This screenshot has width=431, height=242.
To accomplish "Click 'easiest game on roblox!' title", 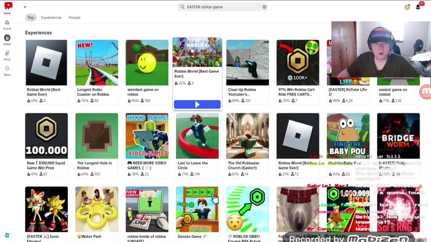I will [x=393, y=92].
